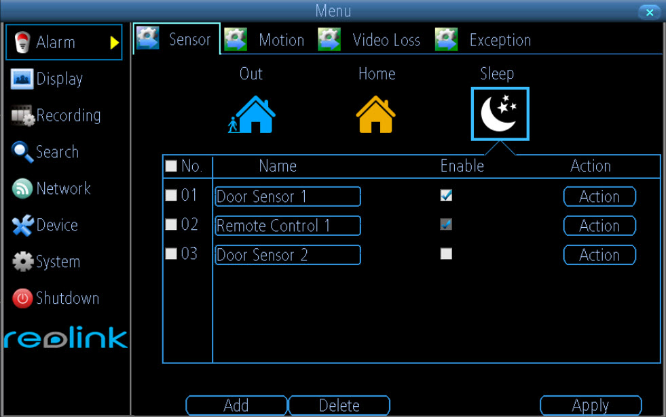
Task: Click row number 02
Action: click(189, 224)
